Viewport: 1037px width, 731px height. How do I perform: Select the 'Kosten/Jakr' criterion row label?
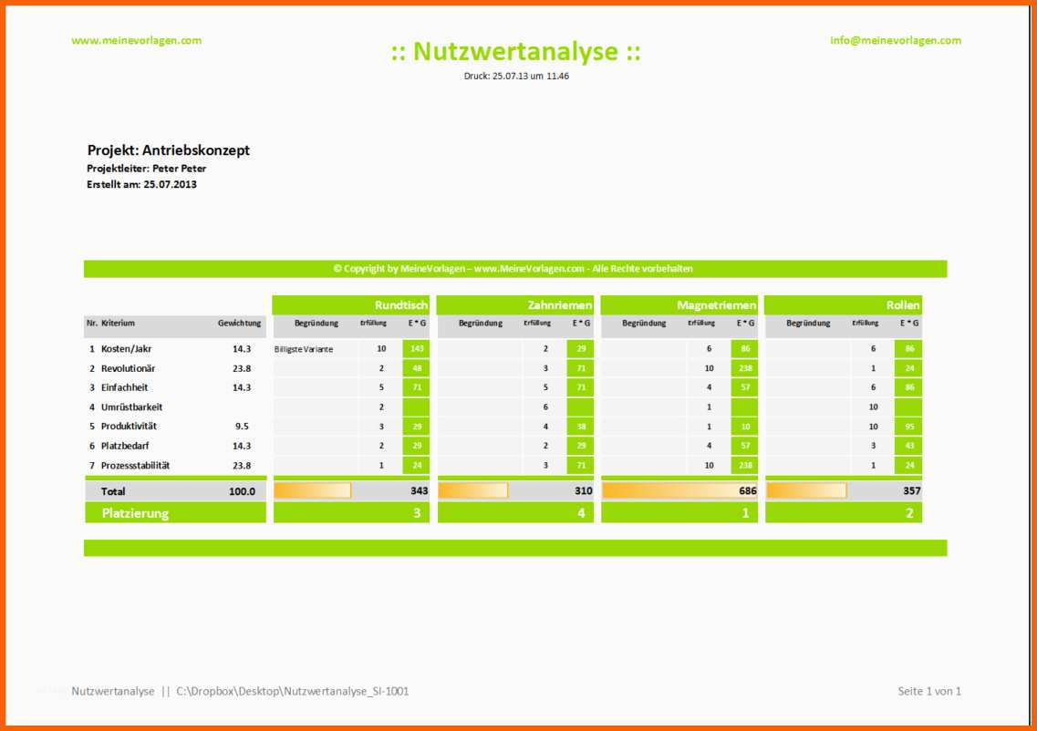click(x=126, y=349)
